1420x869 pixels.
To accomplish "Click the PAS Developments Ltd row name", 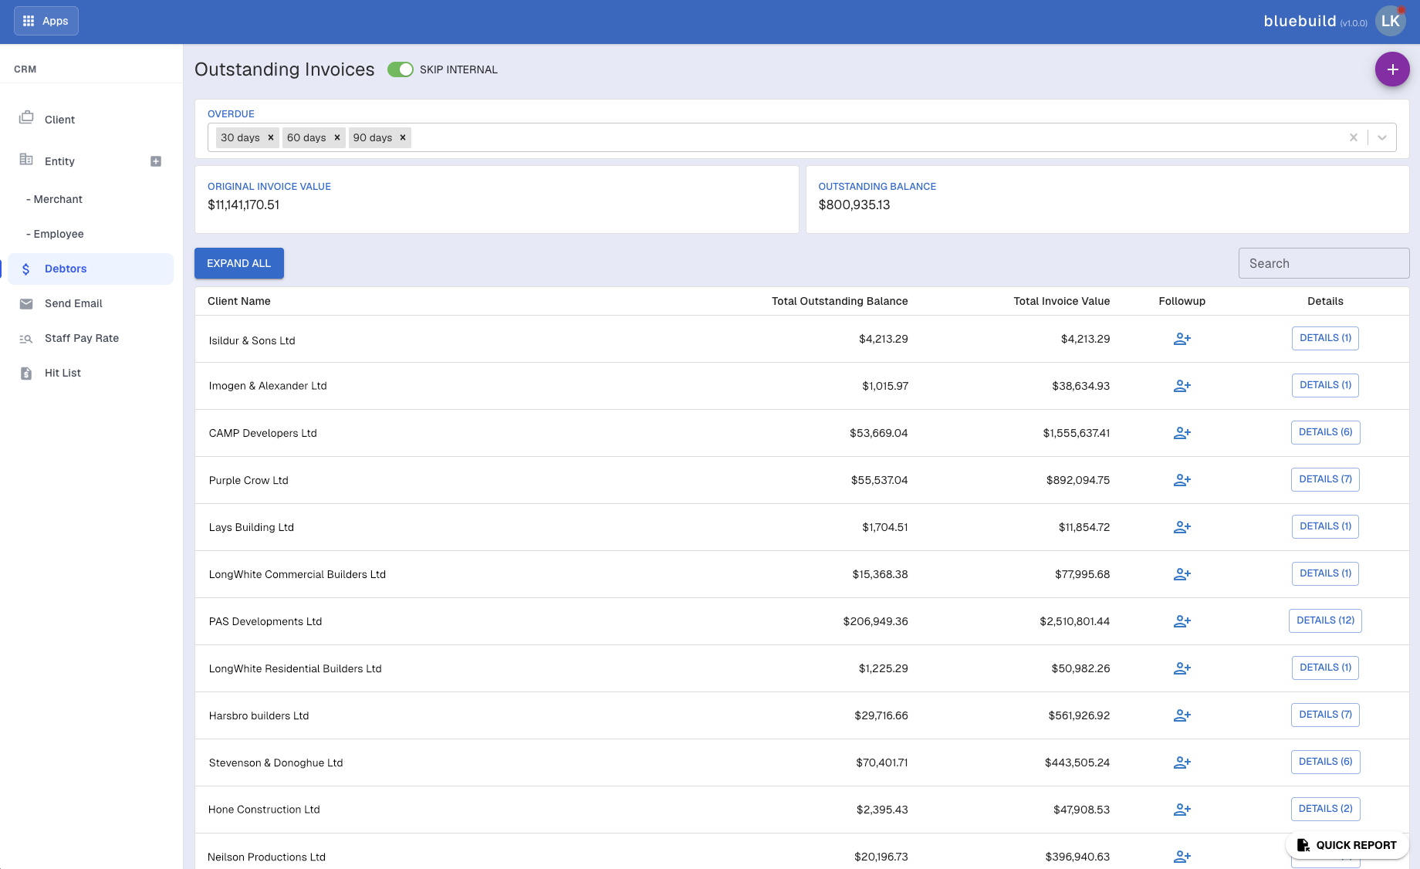I will (265, 621).
